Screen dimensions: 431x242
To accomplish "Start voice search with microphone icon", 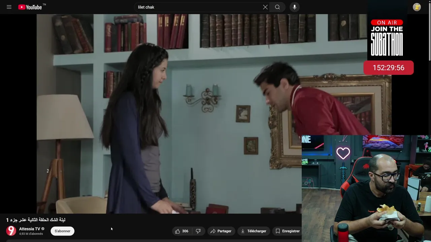I will [295, 7].
